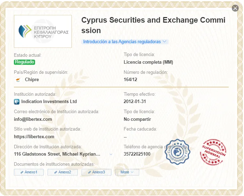The height and width of the screenshot is (196, 244).
Task: Close the license certificate popup
Action: click(x=235, y=8)
